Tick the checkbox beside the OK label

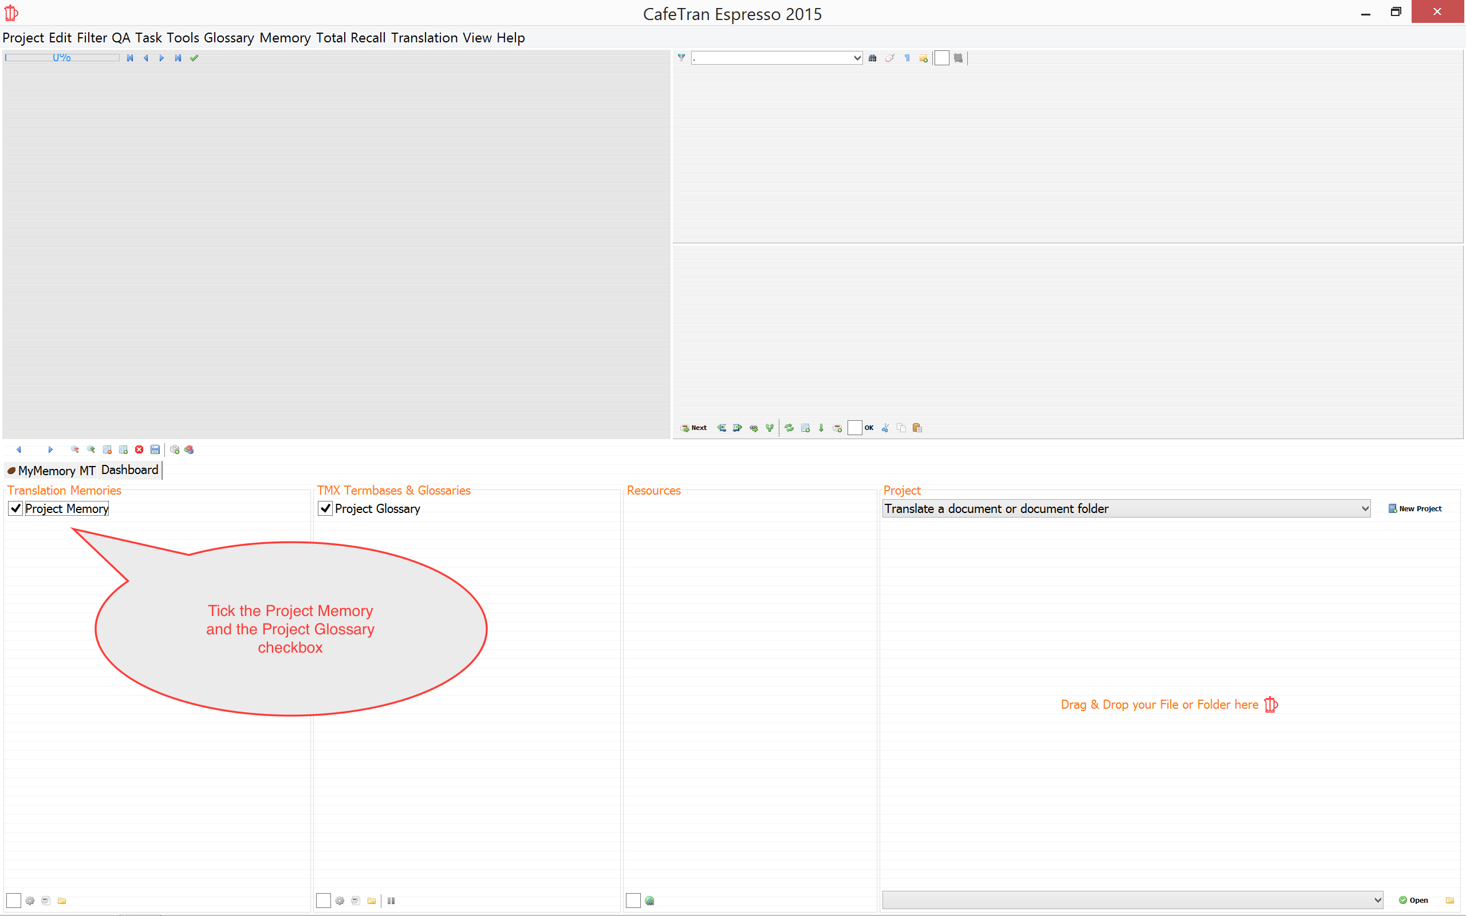pyautogui.click(x=854, y=428)
